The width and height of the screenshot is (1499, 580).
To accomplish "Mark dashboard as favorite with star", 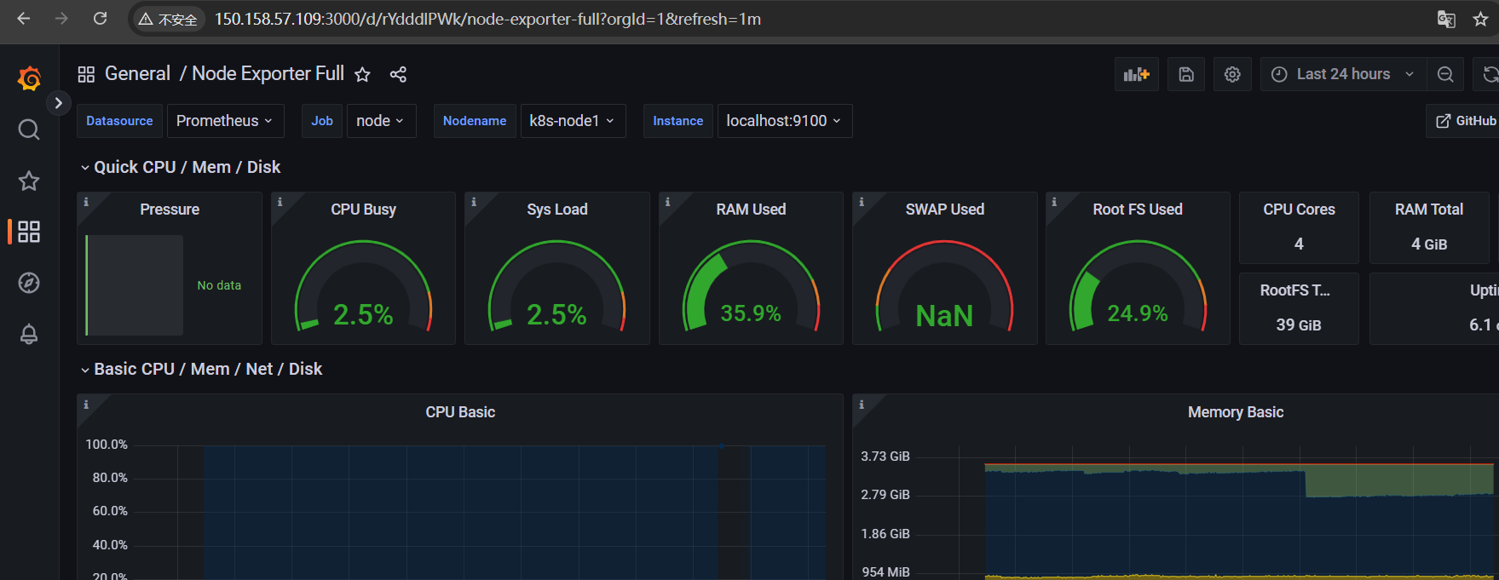I will point(362,74).
